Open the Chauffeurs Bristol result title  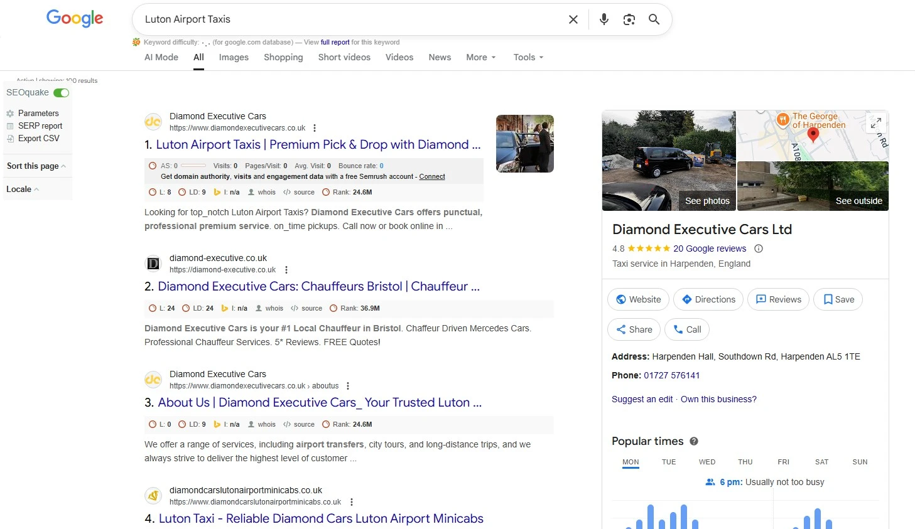point(319,286)
